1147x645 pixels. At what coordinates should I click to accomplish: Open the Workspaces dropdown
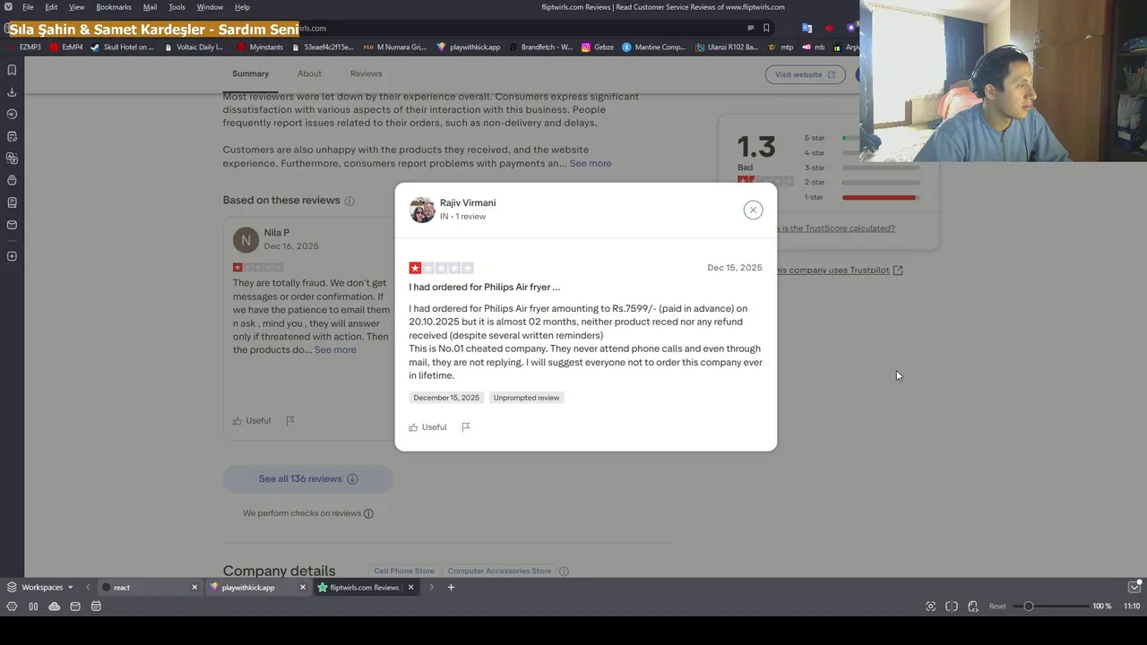(x=40, y=588)
